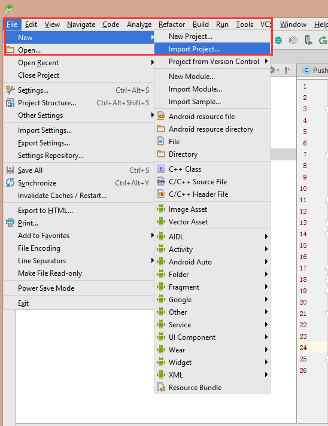The height and width of the screenshot is (426, 328).
Task: Click line number 10 in gutter
Action: pyautogui.click(x=303, y=188)
